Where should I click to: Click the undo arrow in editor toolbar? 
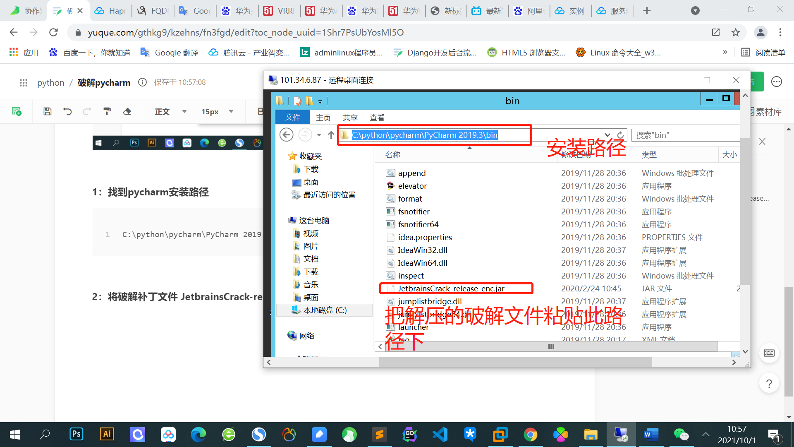pyautogui.click(x=67, y=111)
